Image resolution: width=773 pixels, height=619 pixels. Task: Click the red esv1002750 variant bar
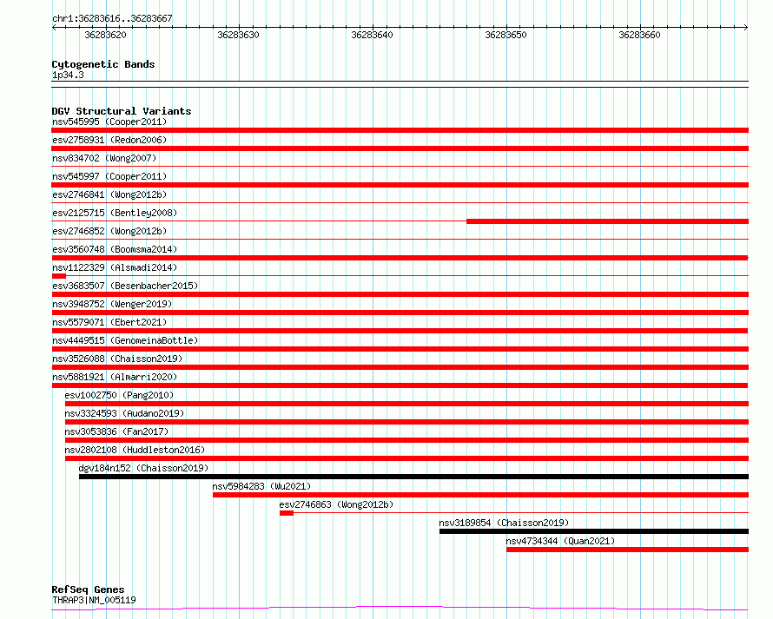406,404
